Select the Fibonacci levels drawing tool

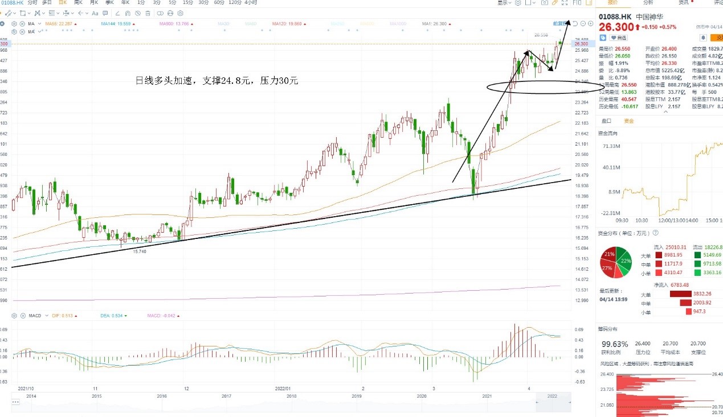point(51,13)
